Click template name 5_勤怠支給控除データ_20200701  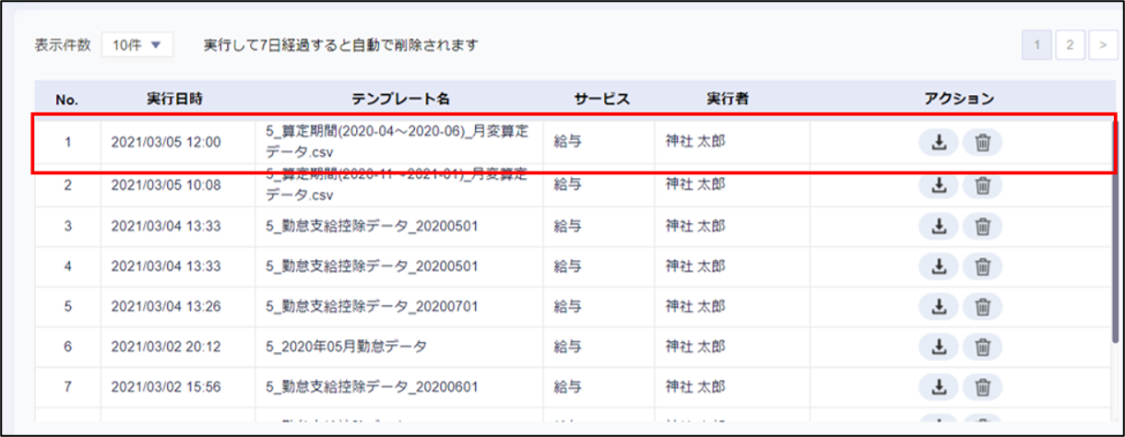pyautogui.click(x=372, y=307)
